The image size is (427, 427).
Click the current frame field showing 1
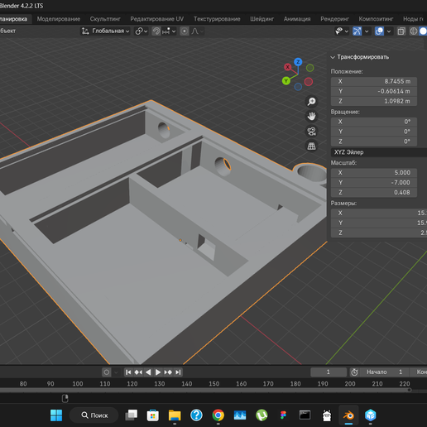click(x=329, y=372)
